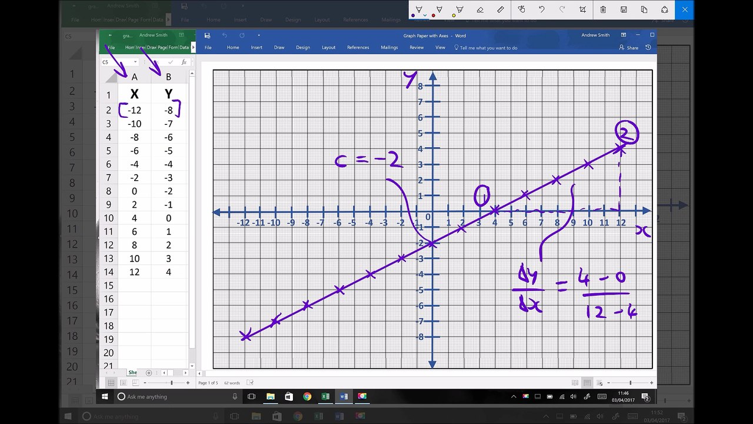Adjust the Word zoom slider

630,383
